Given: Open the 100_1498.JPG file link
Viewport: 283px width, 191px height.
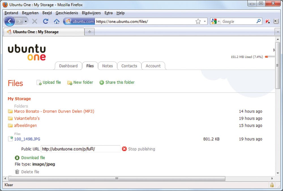Looking at the screenshot, I should pos(27,139).
